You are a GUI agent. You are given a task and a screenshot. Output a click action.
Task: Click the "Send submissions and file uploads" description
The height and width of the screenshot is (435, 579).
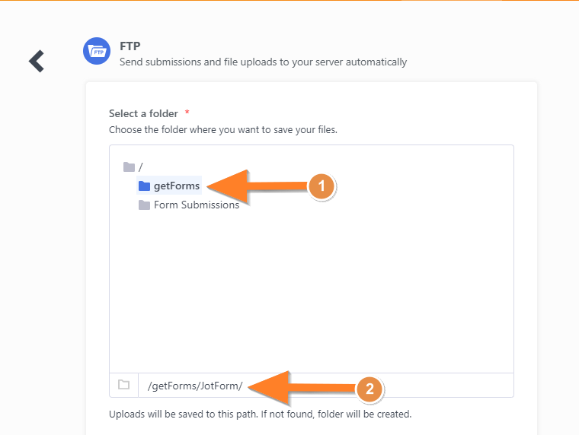(263, 62)
